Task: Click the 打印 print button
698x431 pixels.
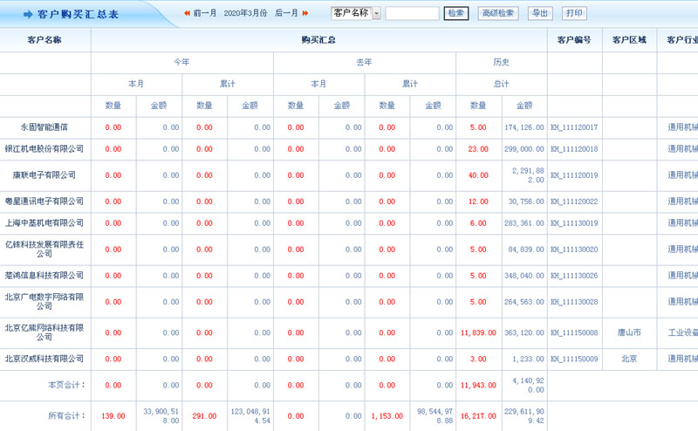Action: (574, 14)
